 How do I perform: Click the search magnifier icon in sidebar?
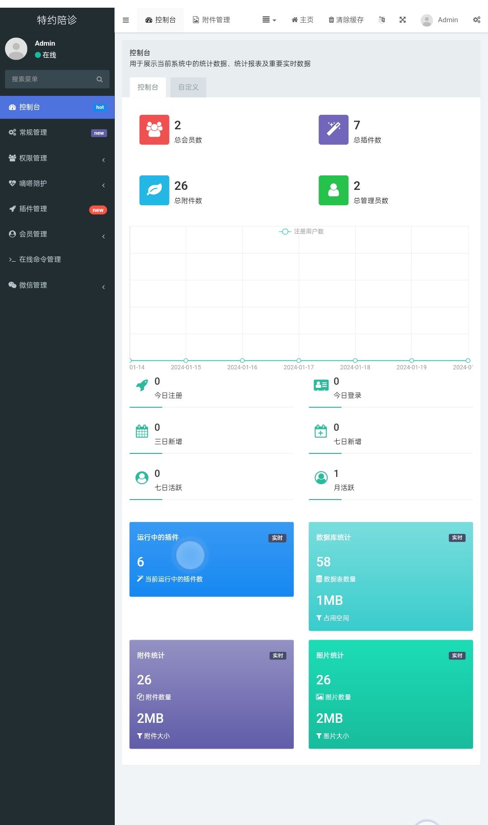point(99,79)
